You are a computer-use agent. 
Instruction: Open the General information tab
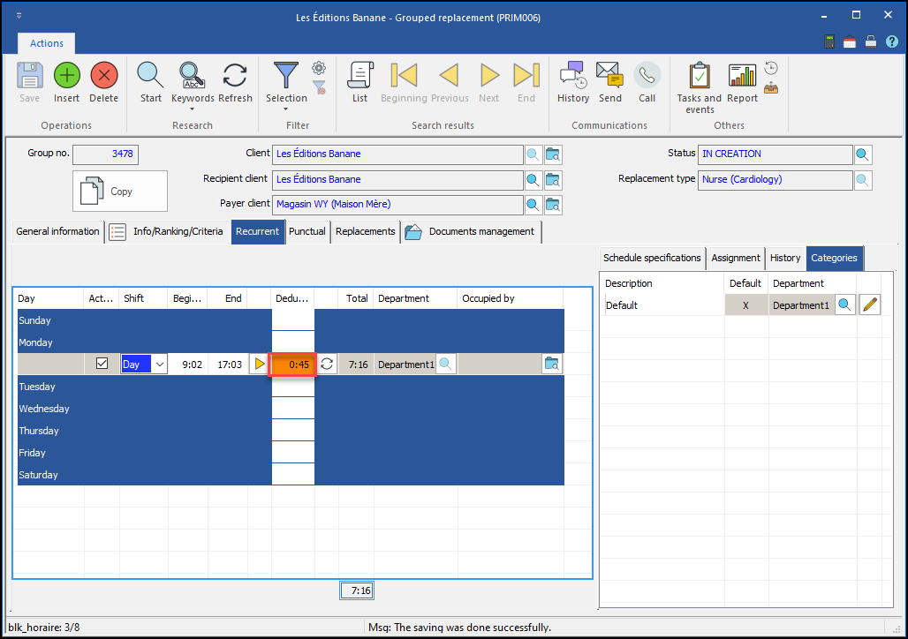58,231
